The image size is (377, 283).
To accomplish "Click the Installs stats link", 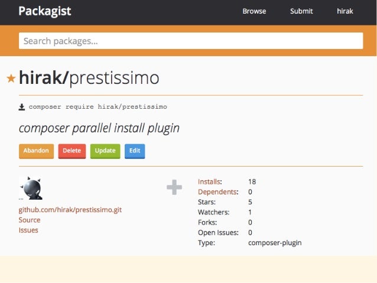I will point(209,181).
